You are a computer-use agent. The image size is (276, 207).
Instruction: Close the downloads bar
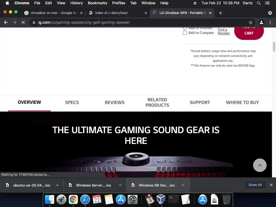point(271,185)
